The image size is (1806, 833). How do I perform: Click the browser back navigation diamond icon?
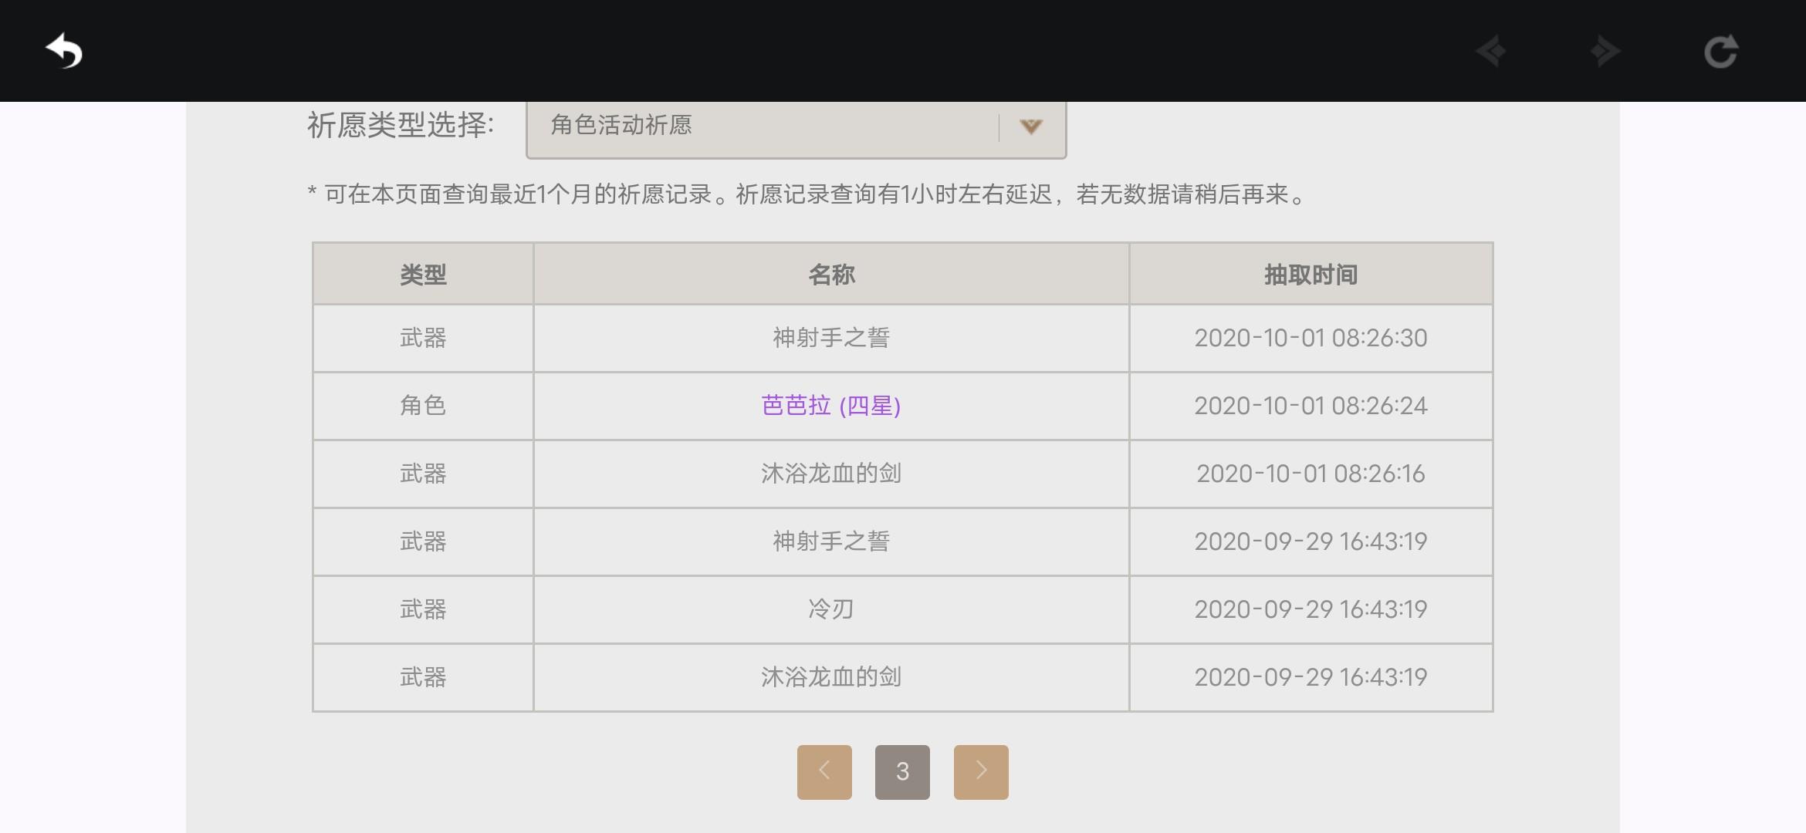[1491, 52]
